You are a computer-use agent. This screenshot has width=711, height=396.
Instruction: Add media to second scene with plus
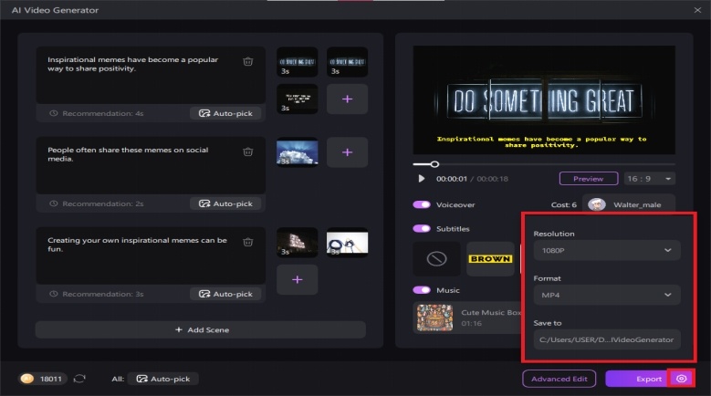(347, 151)
